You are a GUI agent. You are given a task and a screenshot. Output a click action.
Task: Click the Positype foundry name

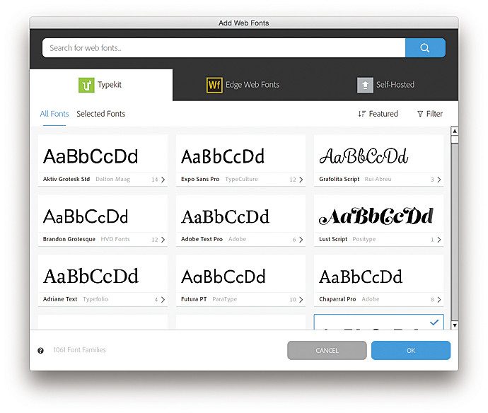click(364, 239)
